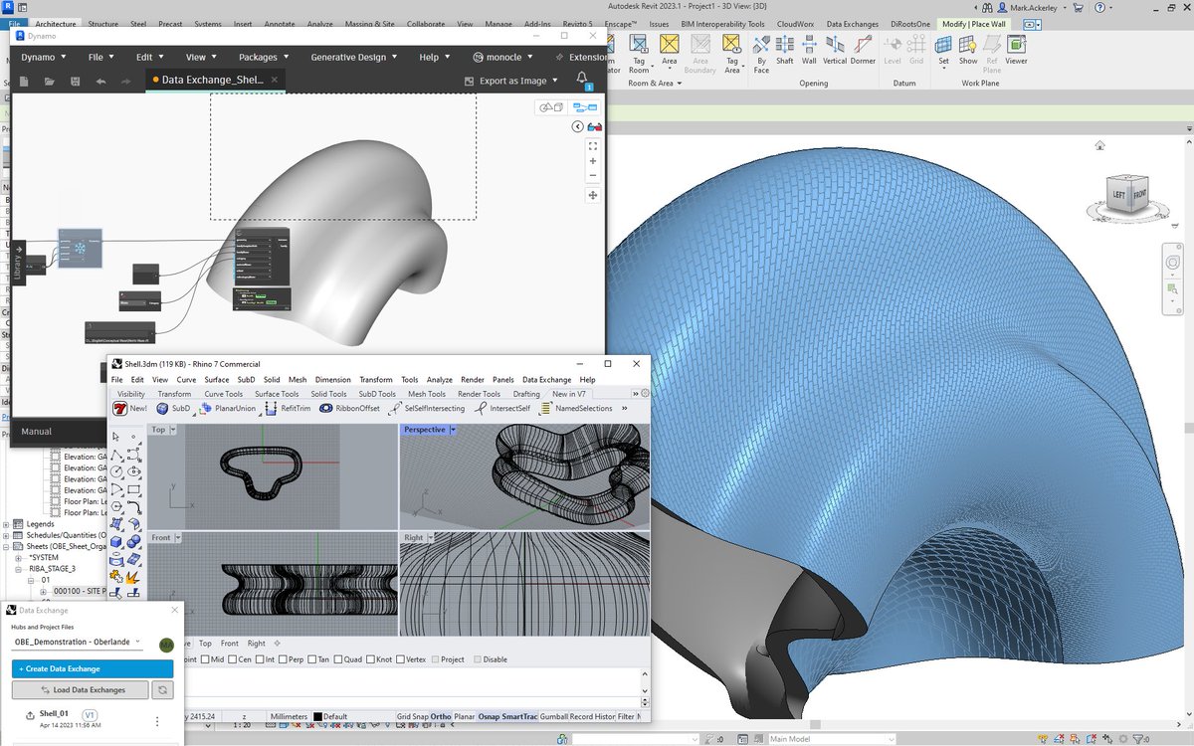
Task: Click the Dormer opening tool
Action: click(x=863, y=49)
